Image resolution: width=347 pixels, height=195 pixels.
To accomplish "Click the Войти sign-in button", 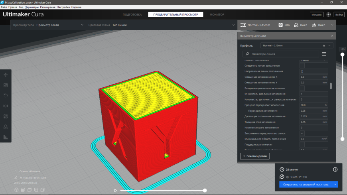I will click(x=339, y=15).
